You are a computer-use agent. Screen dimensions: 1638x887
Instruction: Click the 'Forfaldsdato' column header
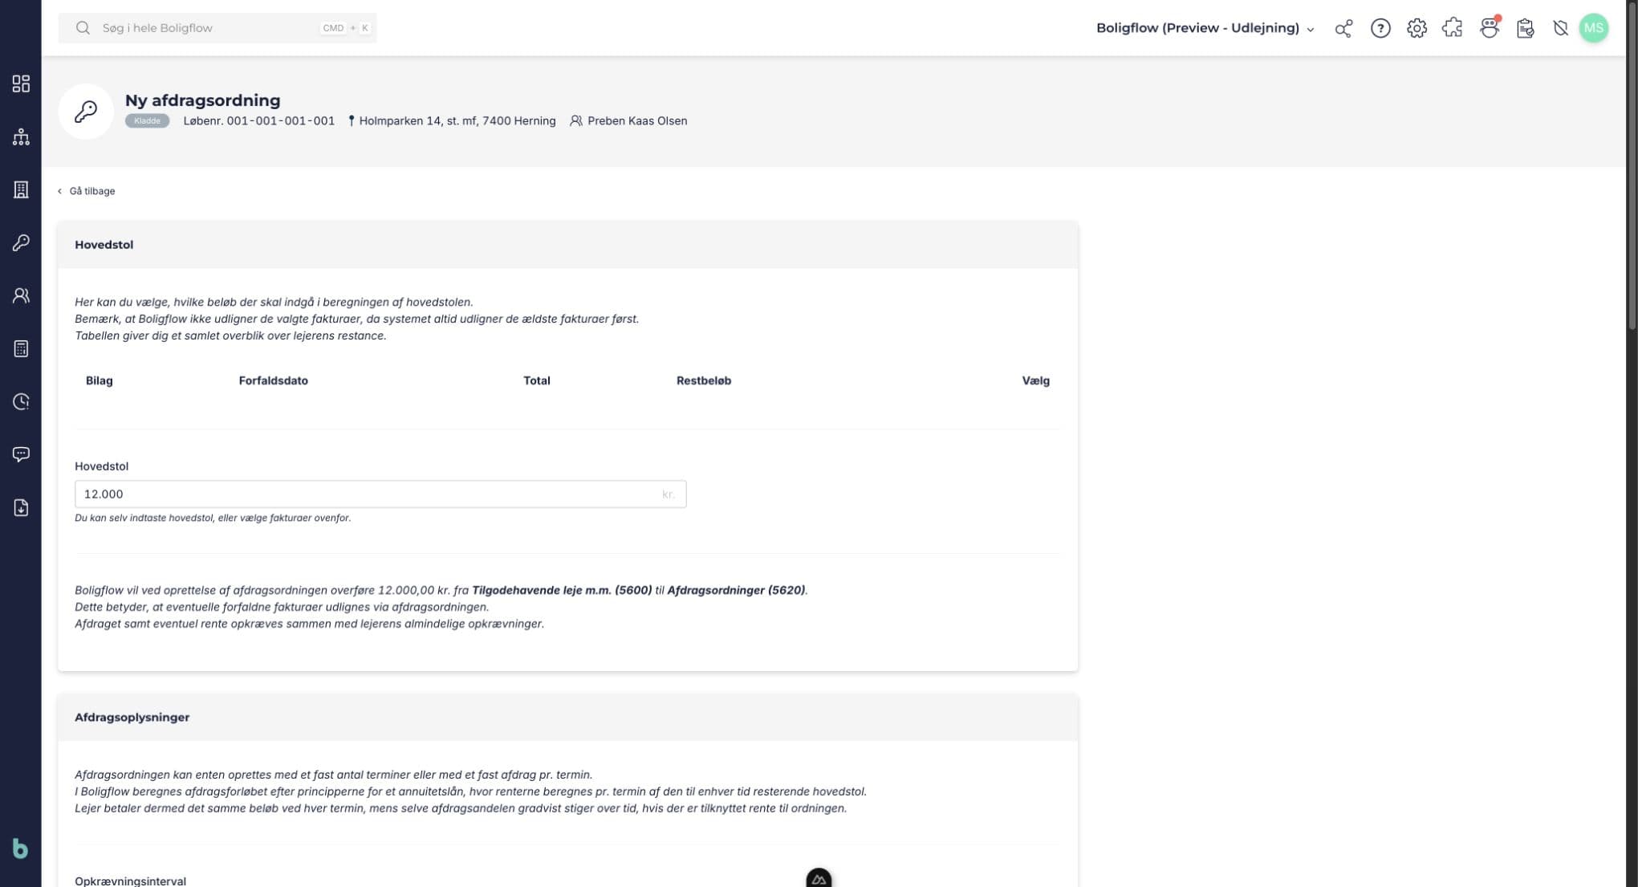274,380
